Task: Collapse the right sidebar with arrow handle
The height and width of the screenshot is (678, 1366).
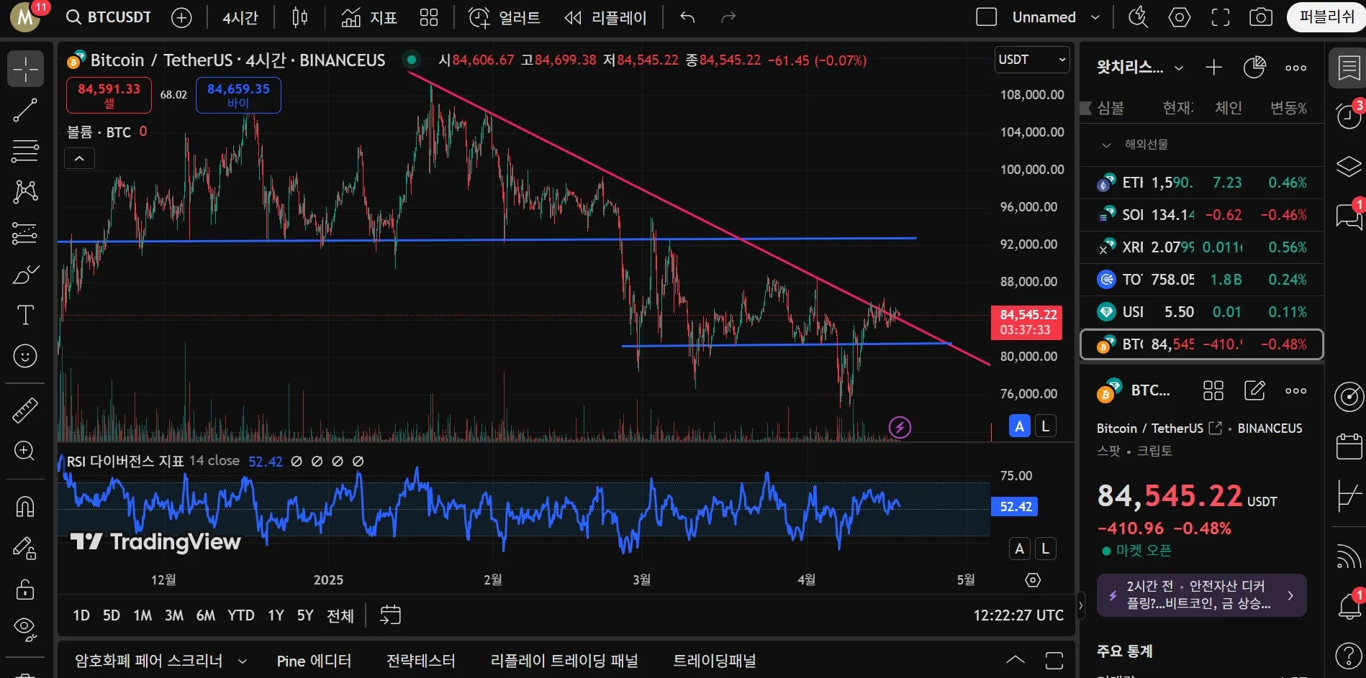Action: tap(1080, 605)
